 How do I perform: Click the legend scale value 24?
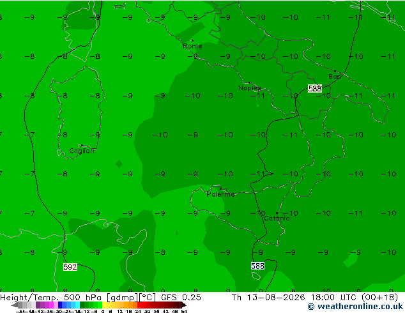tap(138, 311)
